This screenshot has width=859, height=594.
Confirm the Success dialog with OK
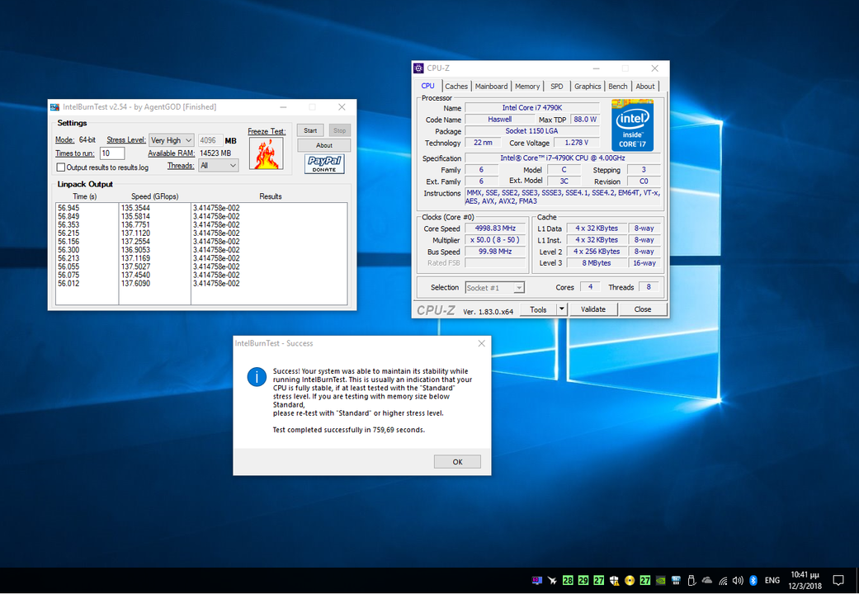[x=457, y=462]
